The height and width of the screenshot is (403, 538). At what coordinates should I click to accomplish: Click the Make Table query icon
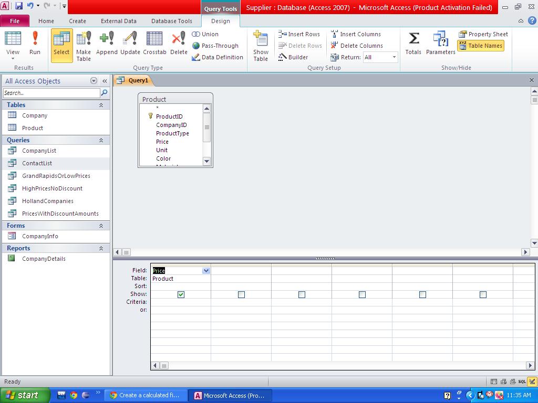click(x=84, y=46)
